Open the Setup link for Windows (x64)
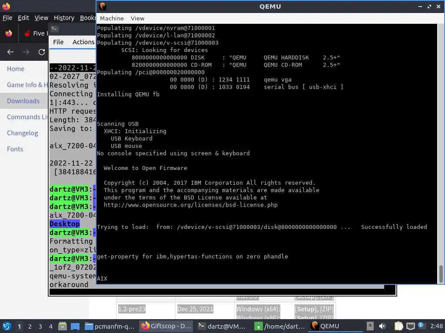This screenshot has width=445, height=333. pos(306,309)
